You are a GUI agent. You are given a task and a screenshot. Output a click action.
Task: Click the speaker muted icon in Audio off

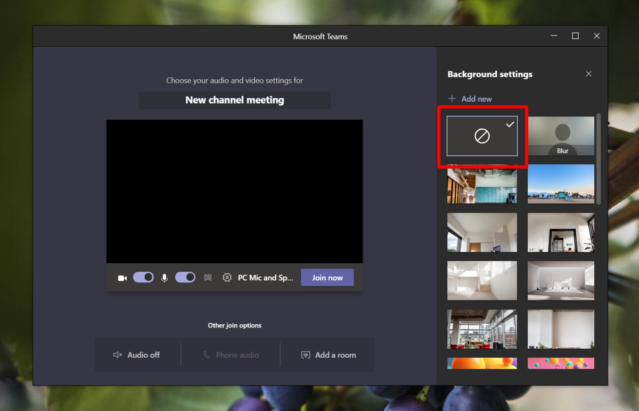(x=118, y=355)
